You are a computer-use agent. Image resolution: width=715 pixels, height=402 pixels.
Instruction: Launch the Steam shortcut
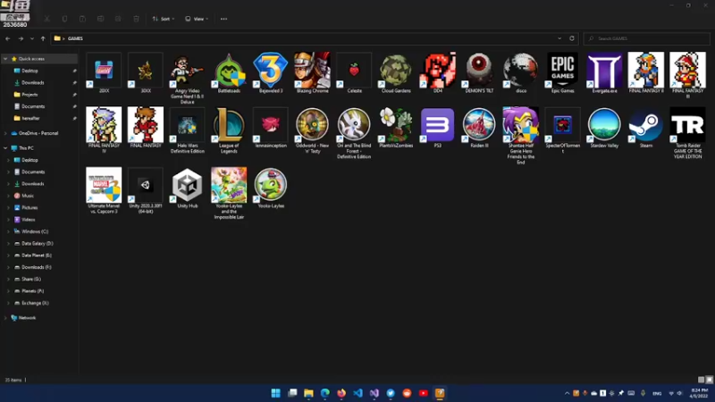coord(646,128)
